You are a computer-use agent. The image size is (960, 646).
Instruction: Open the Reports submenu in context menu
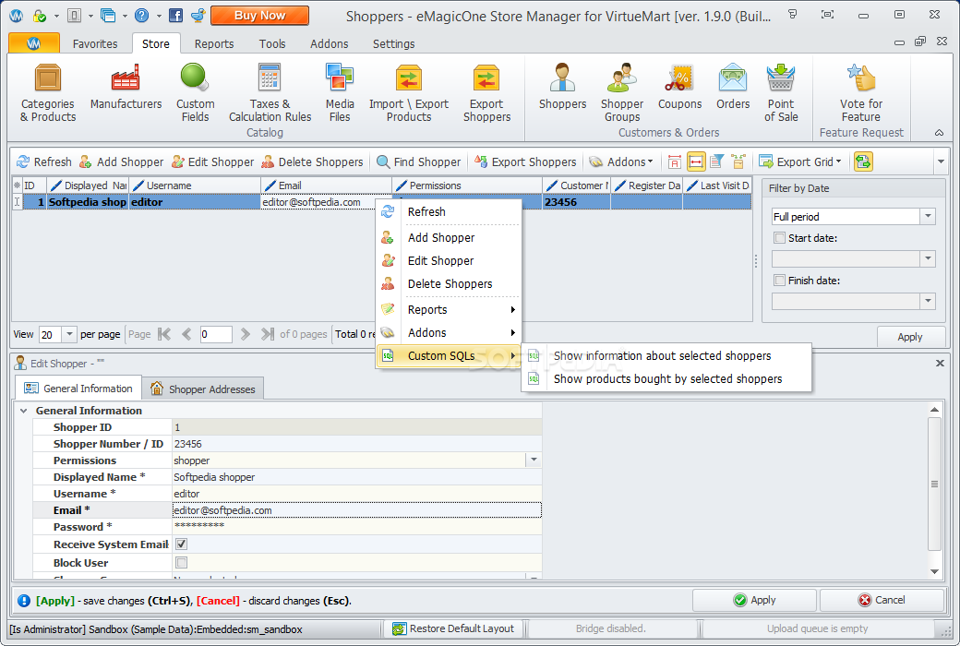click(x=449, y=310)
